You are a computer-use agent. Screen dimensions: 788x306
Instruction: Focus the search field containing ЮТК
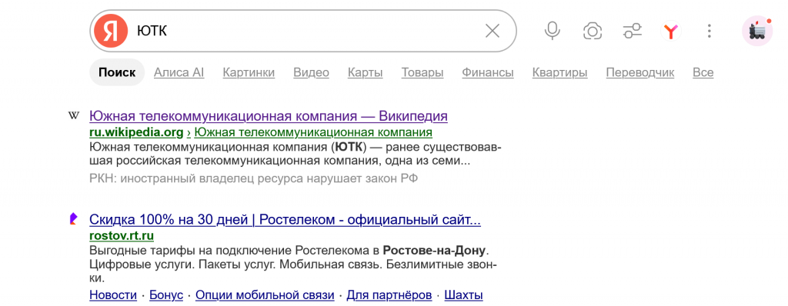point(303,32)
